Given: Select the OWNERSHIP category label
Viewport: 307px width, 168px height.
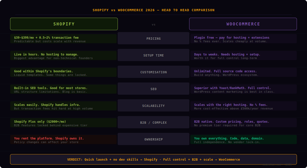Looking at the screenshot, I should tap(153, 139).
